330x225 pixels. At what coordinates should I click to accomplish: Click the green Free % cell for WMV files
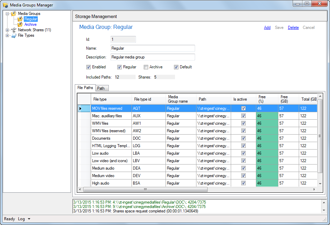click(267, 123)
